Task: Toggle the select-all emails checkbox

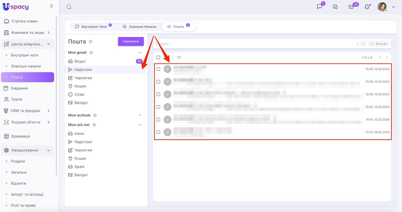Action: (158, 57)
